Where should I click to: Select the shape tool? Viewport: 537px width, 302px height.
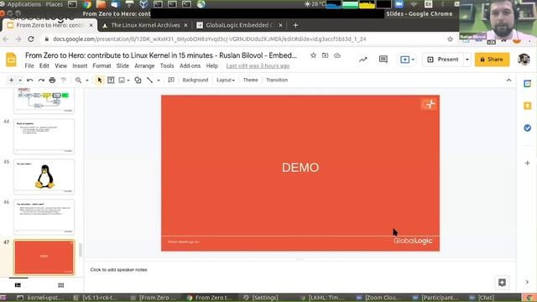(138, 81)
